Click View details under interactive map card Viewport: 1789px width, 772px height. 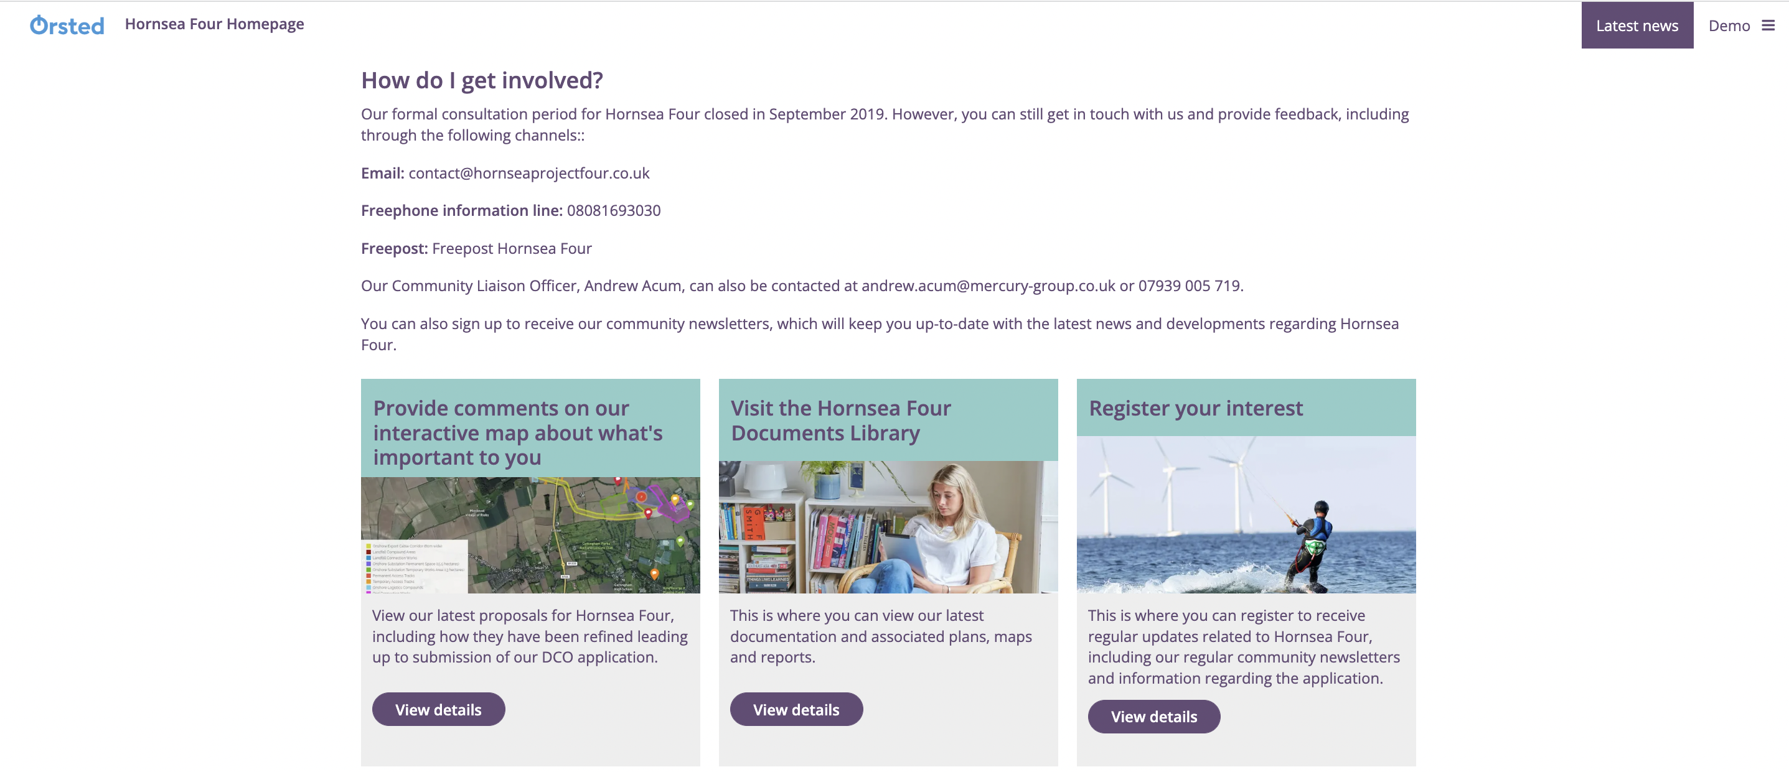point(438,710)
